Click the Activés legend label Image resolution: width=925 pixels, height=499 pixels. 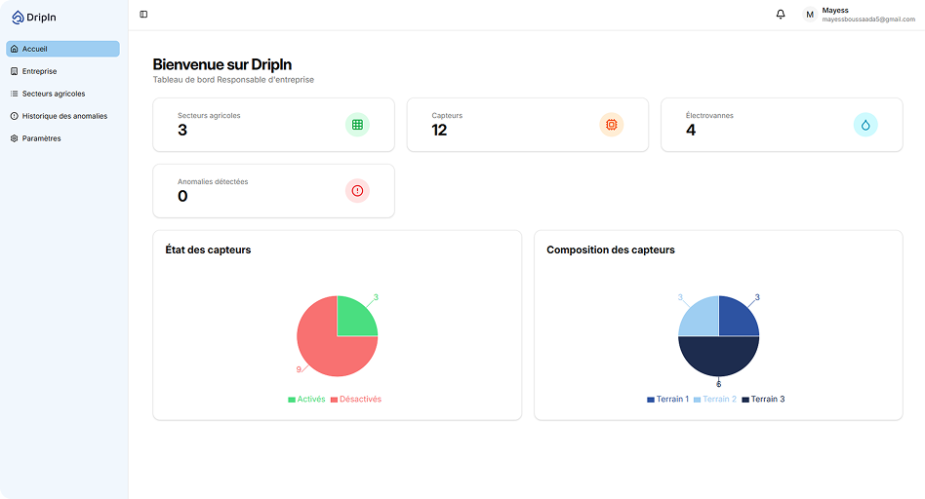click(x=311, y=399)
